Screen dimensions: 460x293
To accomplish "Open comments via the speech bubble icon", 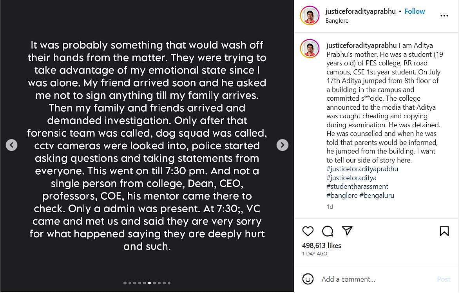I will (x=328, y=231).
